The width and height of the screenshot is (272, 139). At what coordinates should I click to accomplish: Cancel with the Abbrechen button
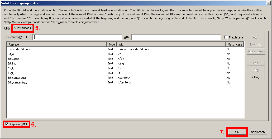[258, 132]
